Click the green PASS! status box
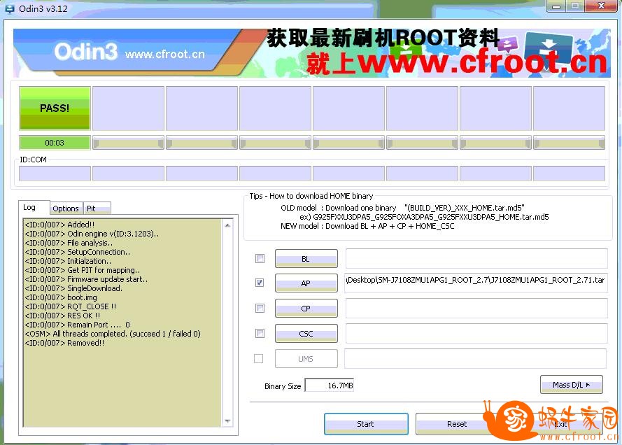 coord(55,108)
